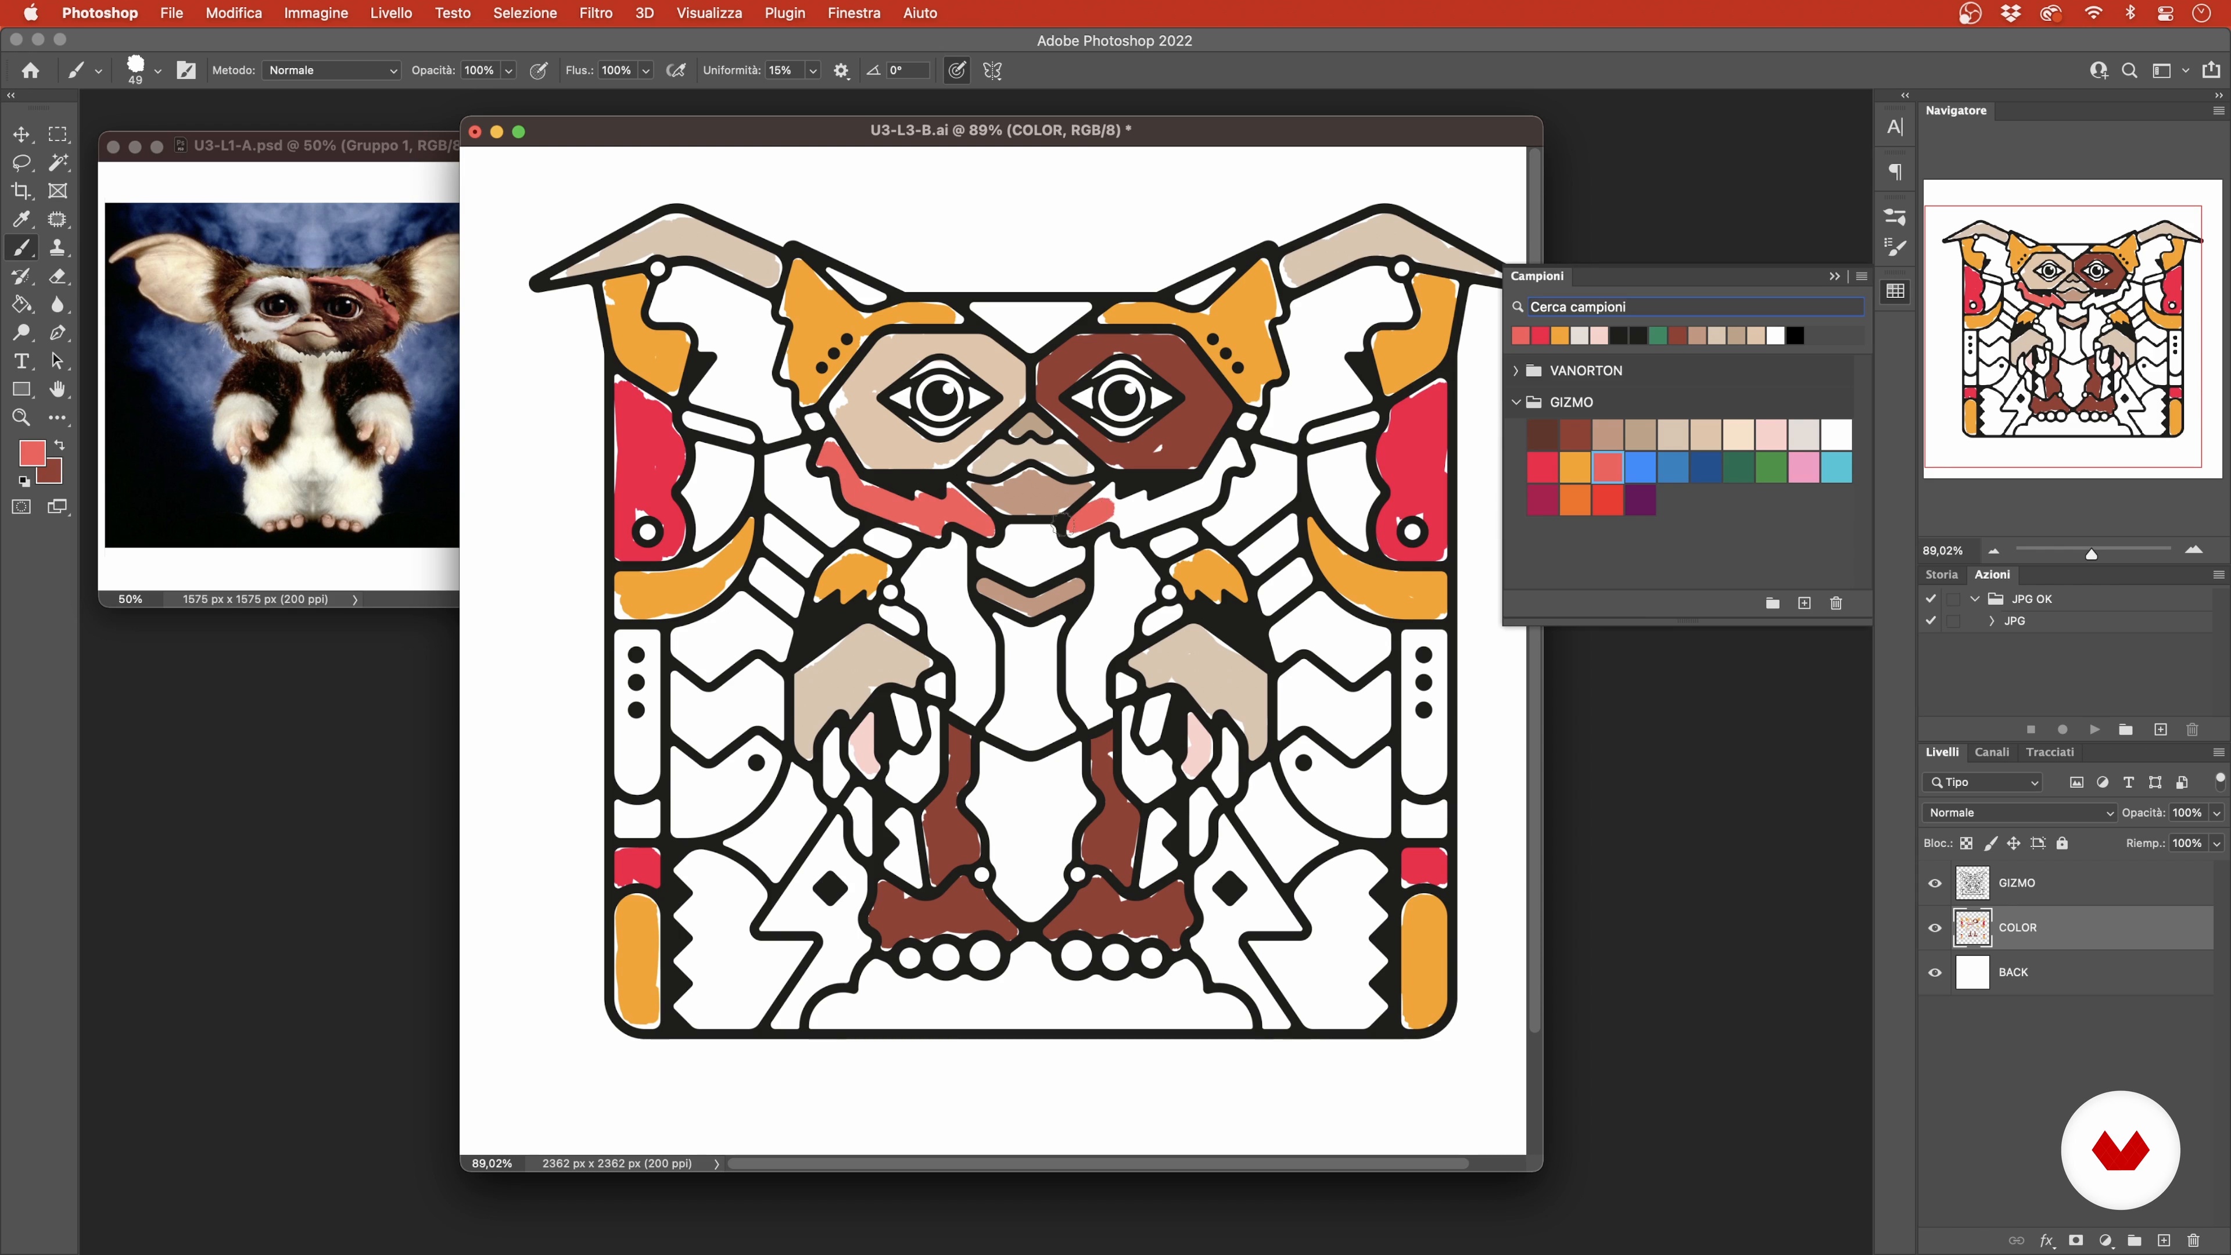2231x1255 pixels.
Task: Open the brush preset picker arrow
Action: tap(157, 71)
